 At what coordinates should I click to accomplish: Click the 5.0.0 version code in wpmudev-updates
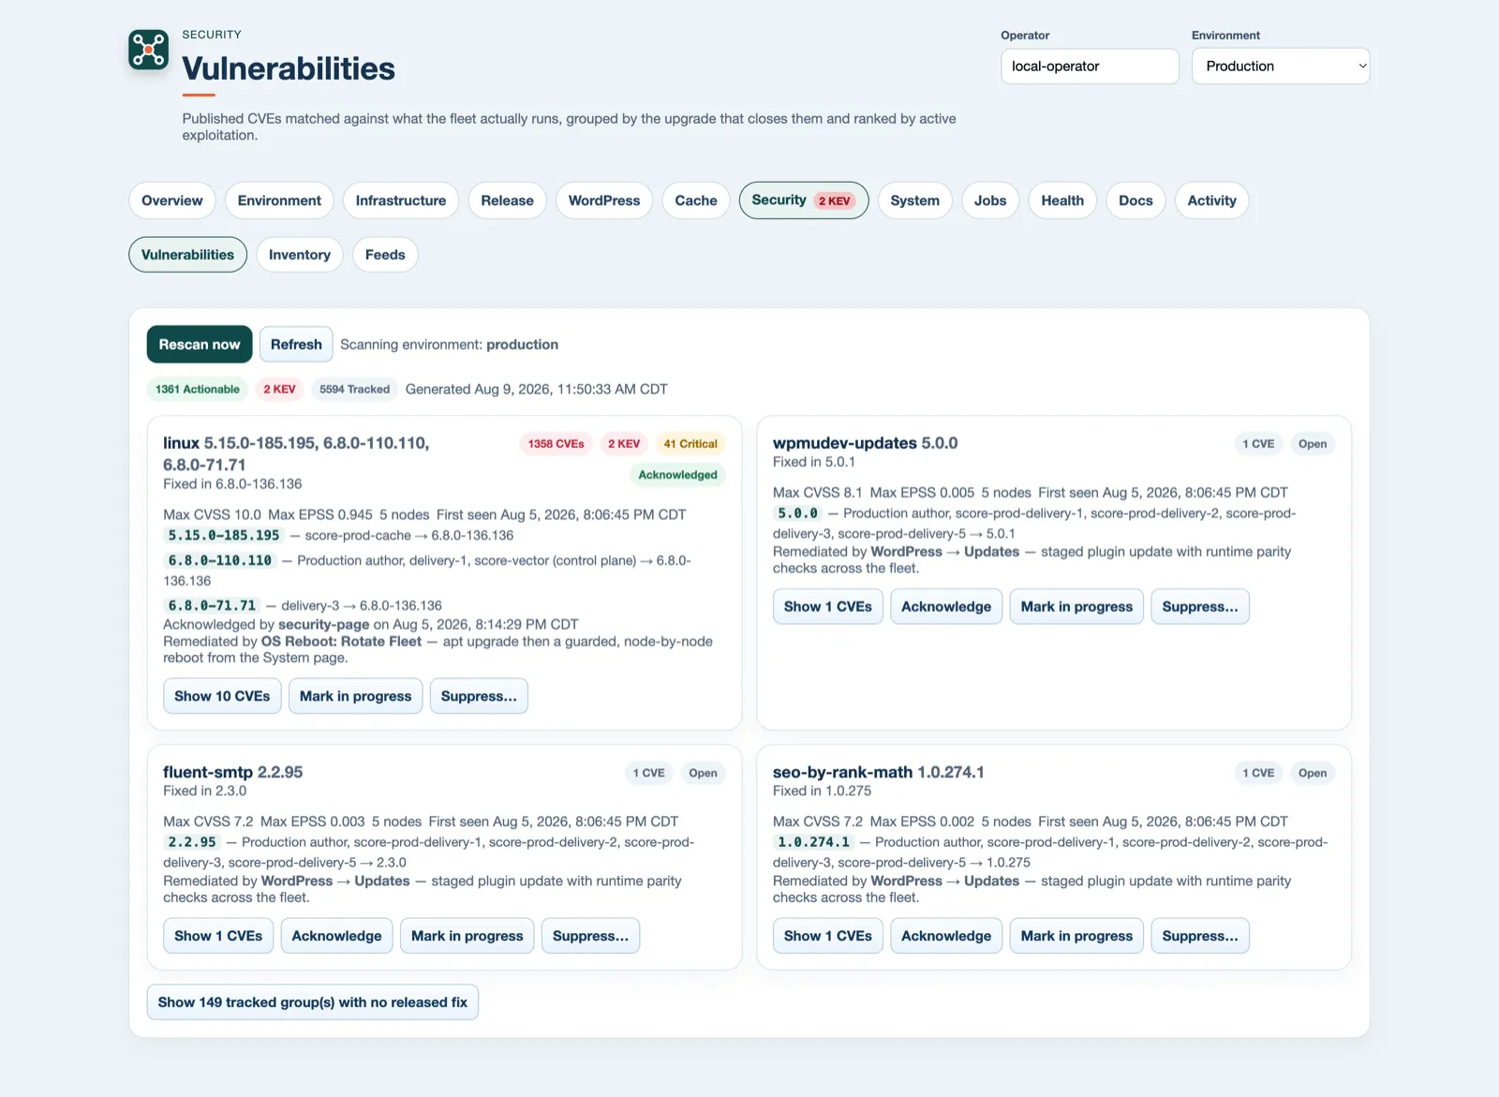click(798, 513)
